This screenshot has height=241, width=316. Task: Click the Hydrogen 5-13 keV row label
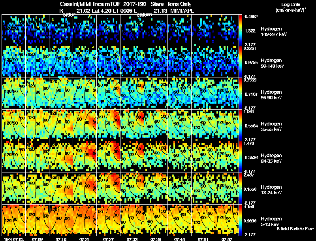(x=271, y=222)
